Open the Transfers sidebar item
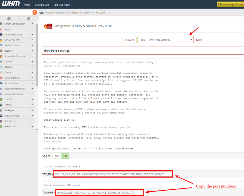 pos(9,99)
